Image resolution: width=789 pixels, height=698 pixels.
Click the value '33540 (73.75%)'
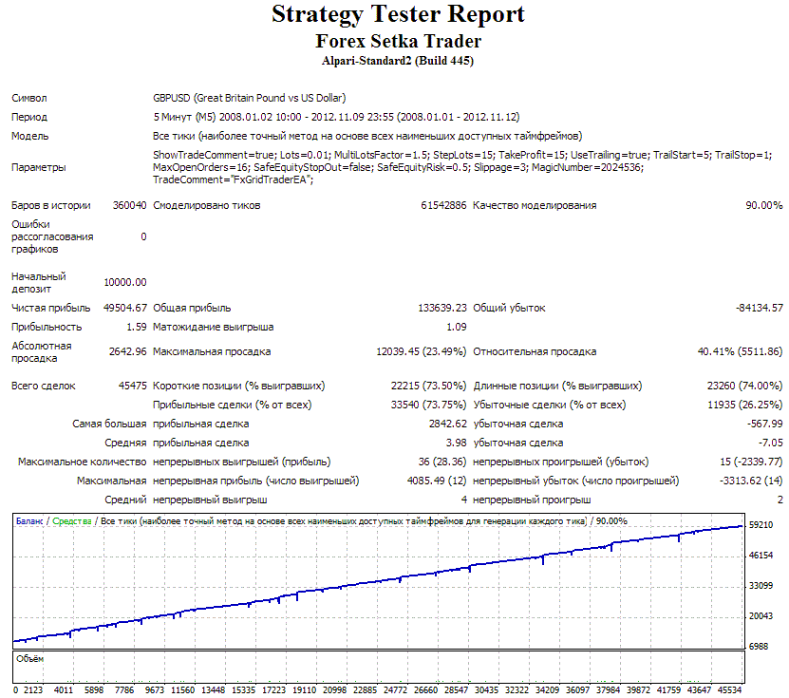429,406
